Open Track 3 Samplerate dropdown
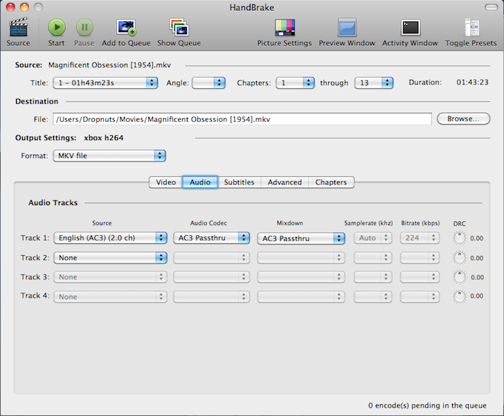Screen dimensions: 504x416 pyautogui.click(x=373, y=277)
